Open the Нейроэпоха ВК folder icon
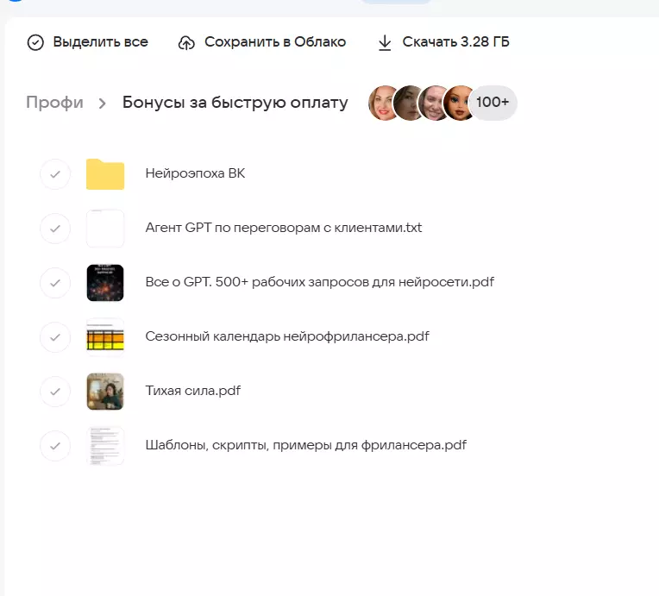The width and height of the screenshot is (659, 596). pos(105,174)
